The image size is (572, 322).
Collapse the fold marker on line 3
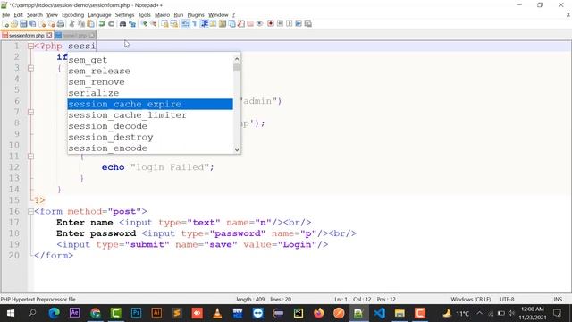30,68
